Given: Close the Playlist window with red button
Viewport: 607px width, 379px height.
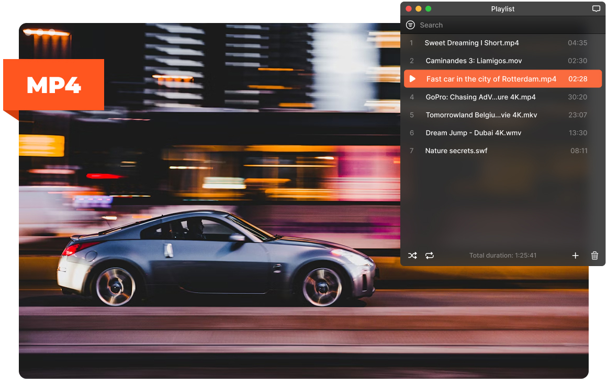Looking at the screenshot, I should (408, 8).
